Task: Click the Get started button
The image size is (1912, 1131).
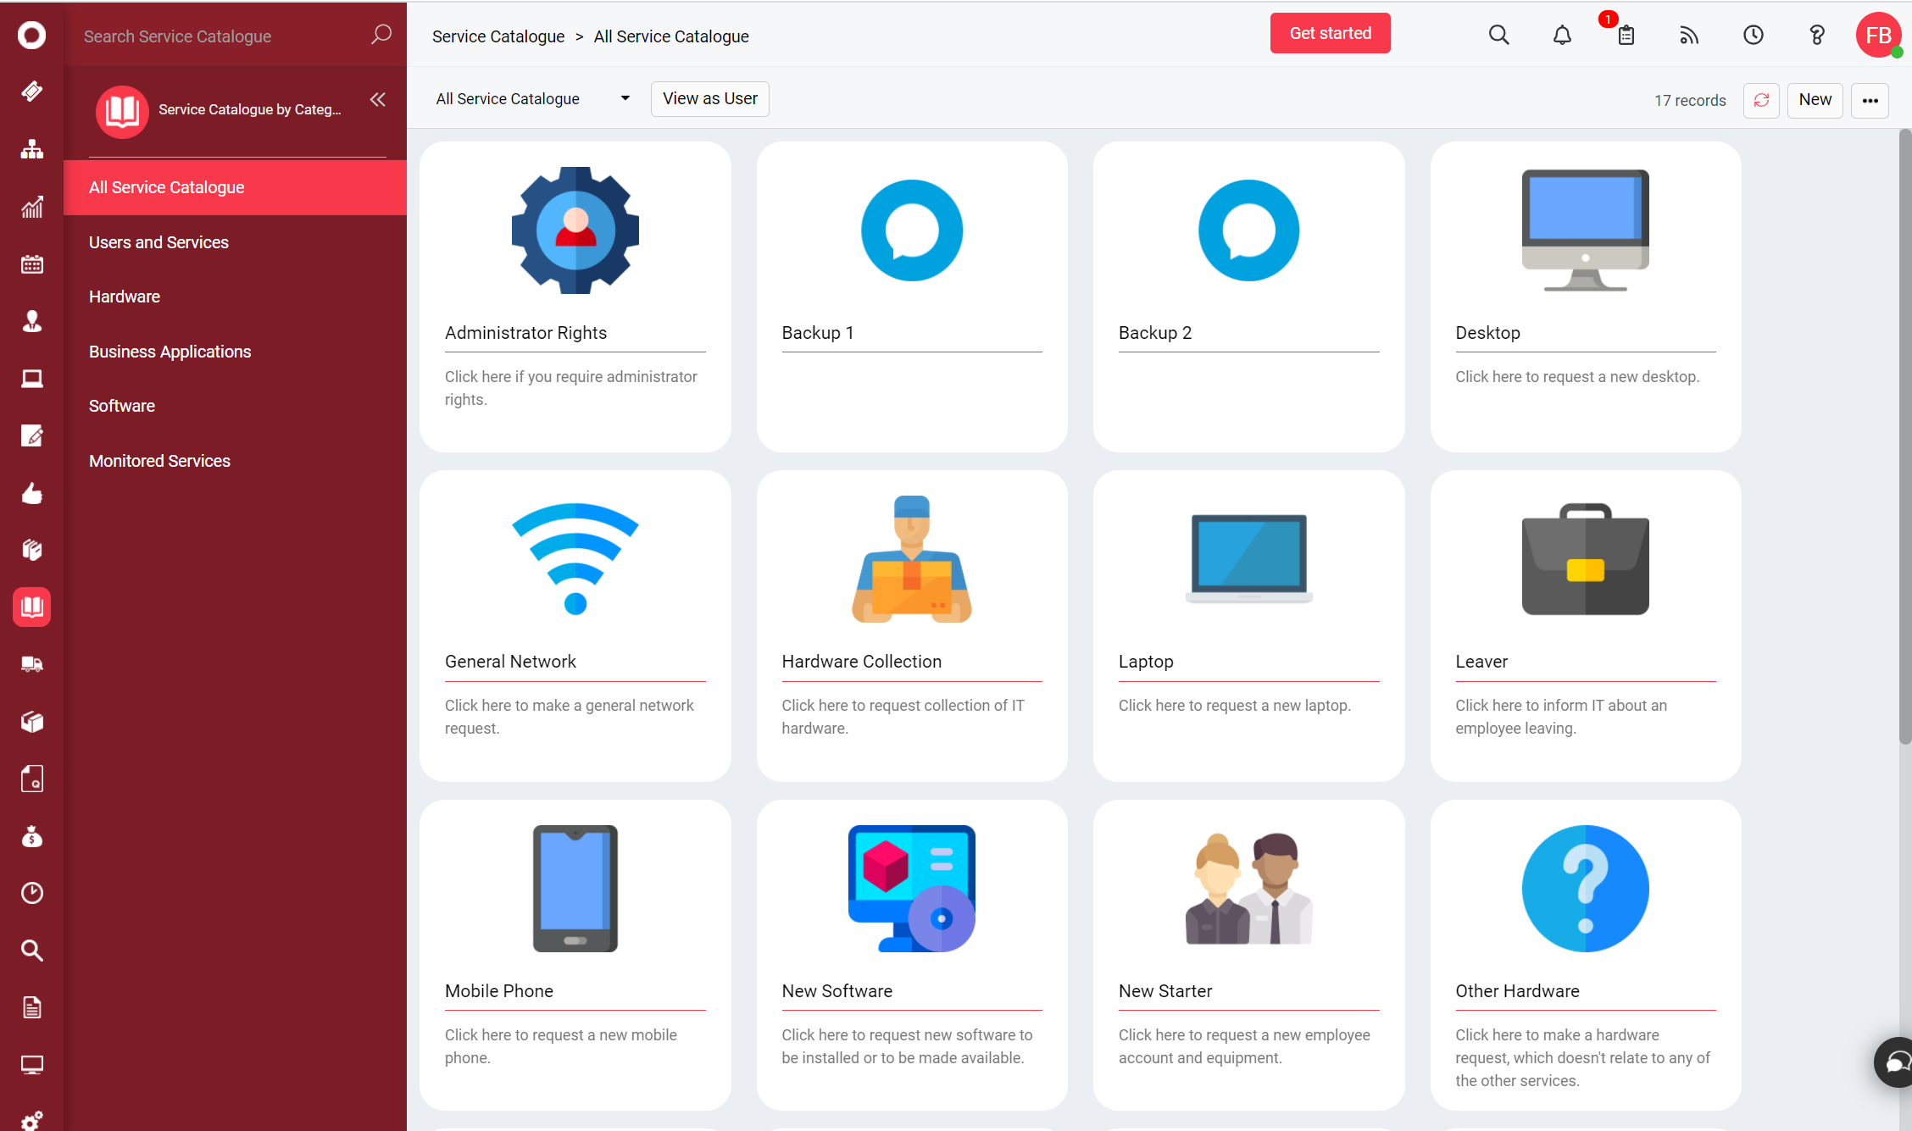Action: click(1330, 33)
